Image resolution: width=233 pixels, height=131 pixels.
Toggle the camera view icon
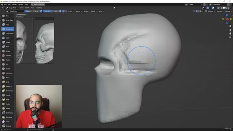point(230,34)
